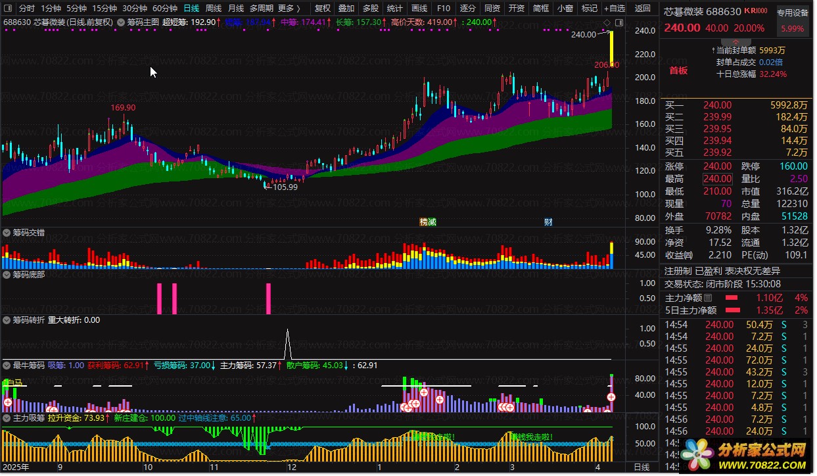Switch to the 周线 weekly period tab
The width and height of the screenshot is (817, 476).
(214, 9)
